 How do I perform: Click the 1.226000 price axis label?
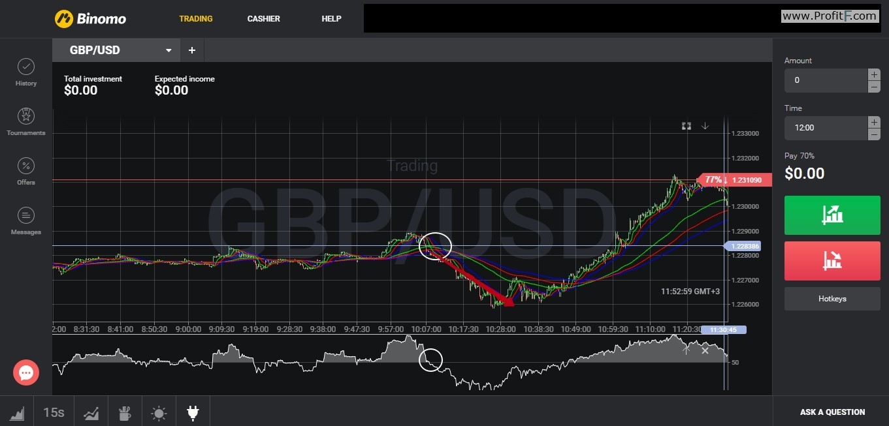tap(745, 305)
